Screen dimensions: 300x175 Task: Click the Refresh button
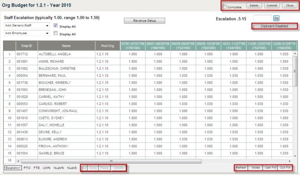[241, 167]
